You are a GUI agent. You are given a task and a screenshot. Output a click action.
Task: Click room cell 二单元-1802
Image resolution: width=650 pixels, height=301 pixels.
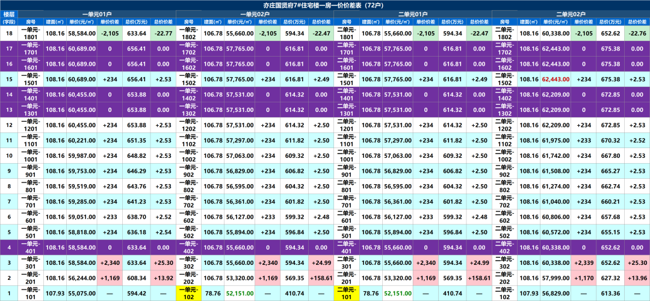[504, 33]
